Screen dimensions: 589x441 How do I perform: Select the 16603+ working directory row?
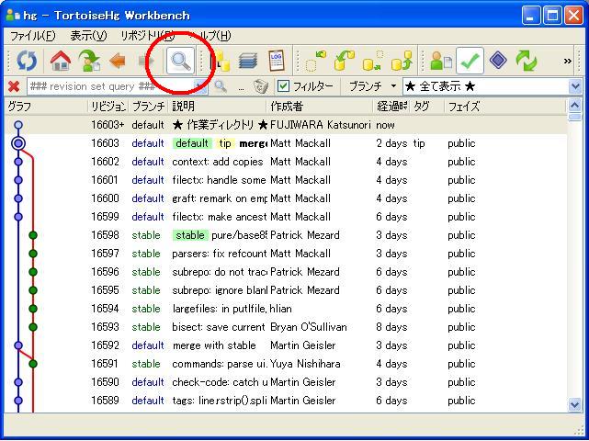coord(286,125)
